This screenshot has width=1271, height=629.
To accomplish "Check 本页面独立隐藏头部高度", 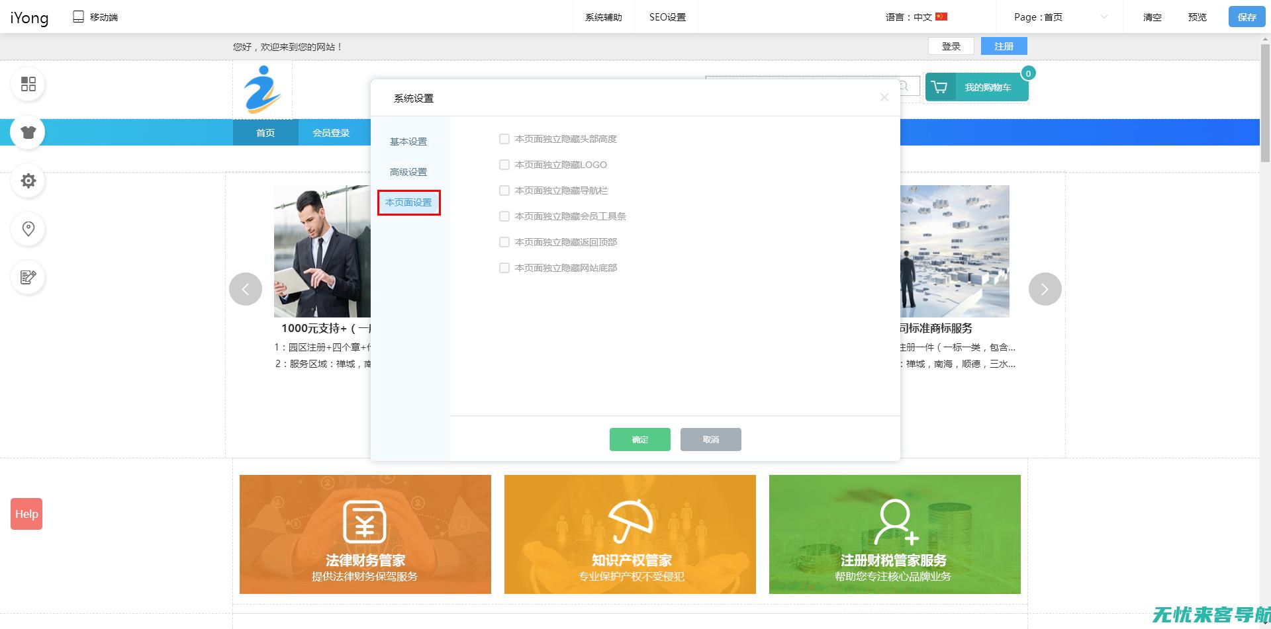I will [x=504, y=139].
